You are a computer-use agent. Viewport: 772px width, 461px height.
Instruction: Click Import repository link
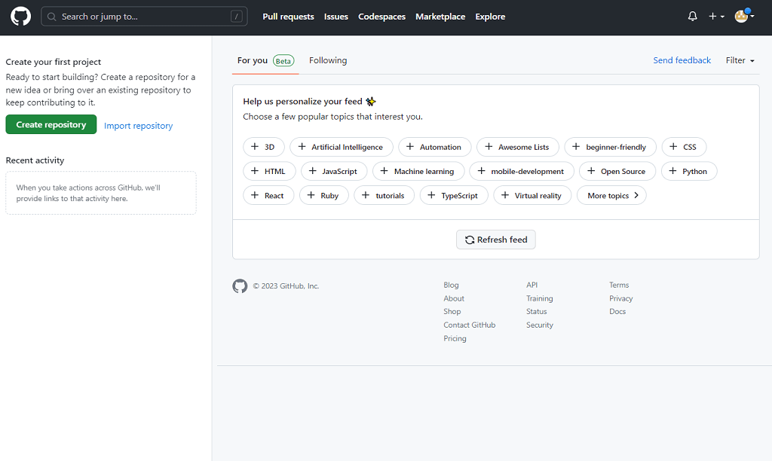(139, 126)
